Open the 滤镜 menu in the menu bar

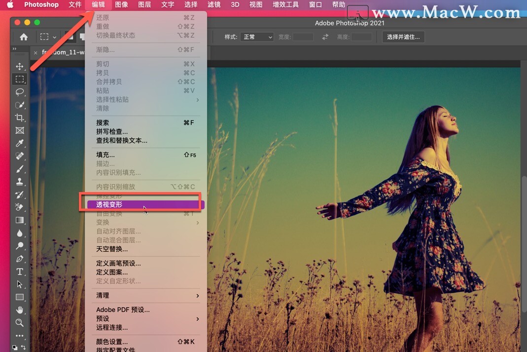[x=214, y=5]
